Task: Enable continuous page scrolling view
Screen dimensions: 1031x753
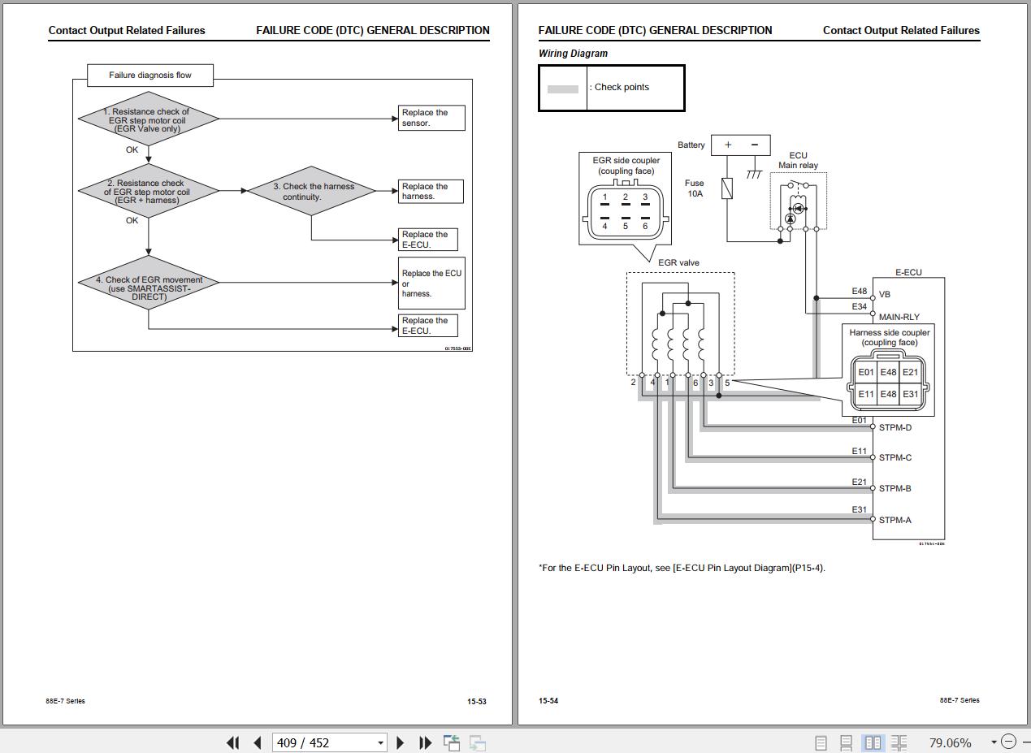Action: coord(846,742)
